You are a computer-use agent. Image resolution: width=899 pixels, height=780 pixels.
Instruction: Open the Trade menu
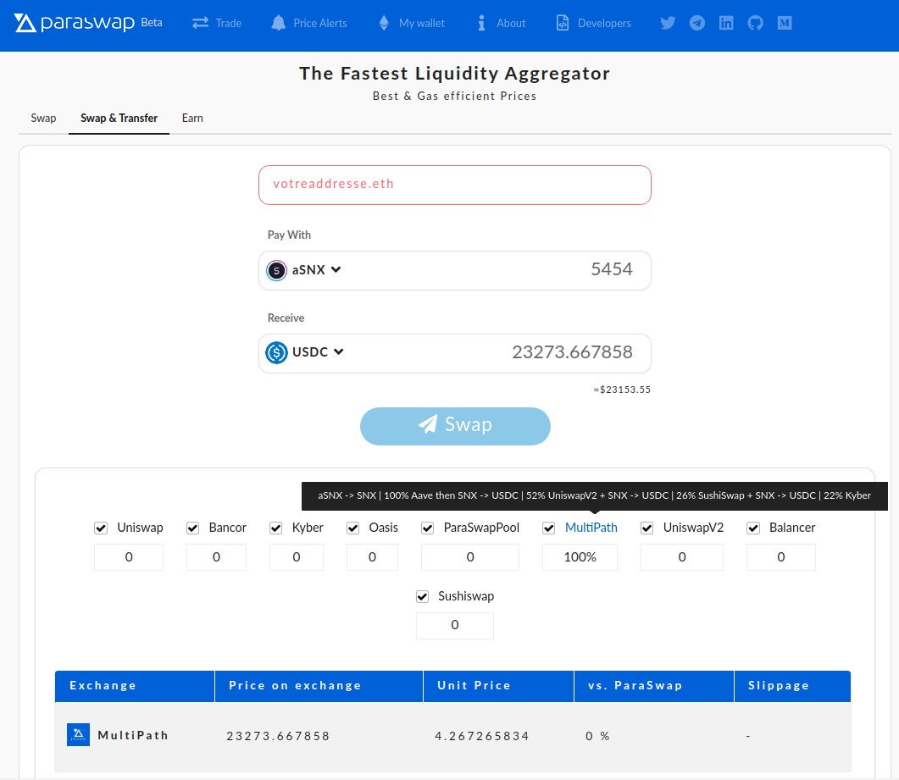pyautogui.click(x=229, y=23)
